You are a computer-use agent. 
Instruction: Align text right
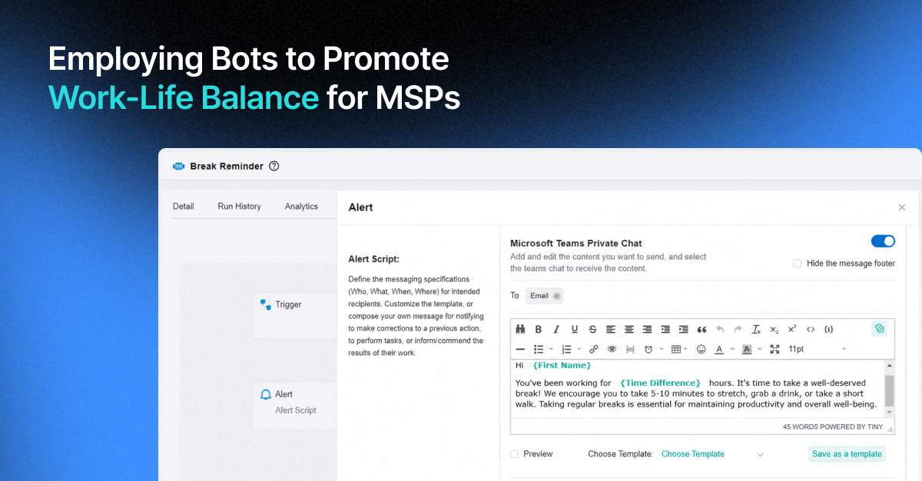(647, 329)
